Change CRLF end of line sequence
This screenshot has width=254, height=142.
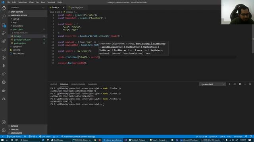[x=229, y=136]
